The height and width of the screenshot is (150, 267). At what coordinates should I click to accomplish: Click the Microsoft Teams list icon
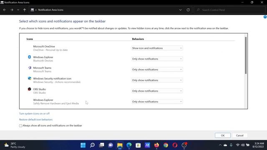(x=30, y=67)
